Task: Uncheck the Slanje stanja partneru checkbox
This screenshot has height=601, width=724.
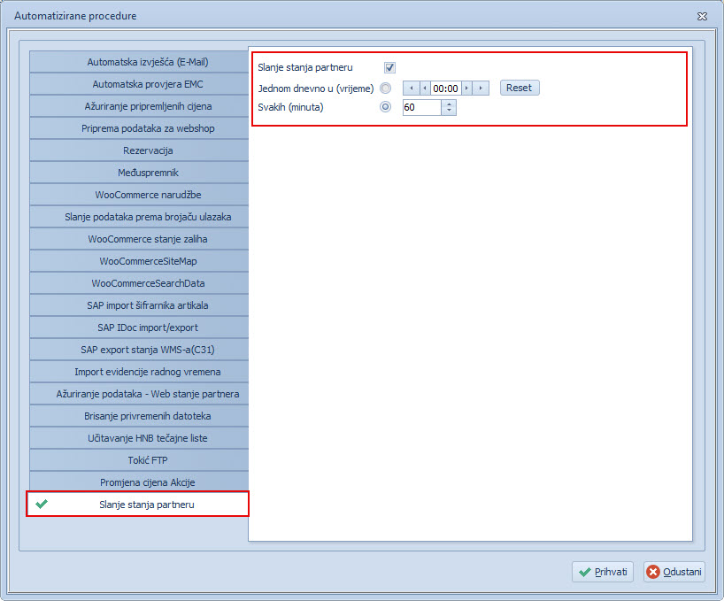Action: [389, 67]
